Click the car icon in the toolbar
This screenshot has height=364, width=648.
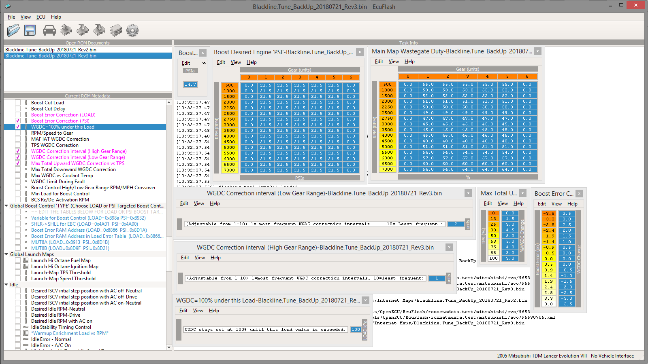pyautogui.click(x=49, y=30)
